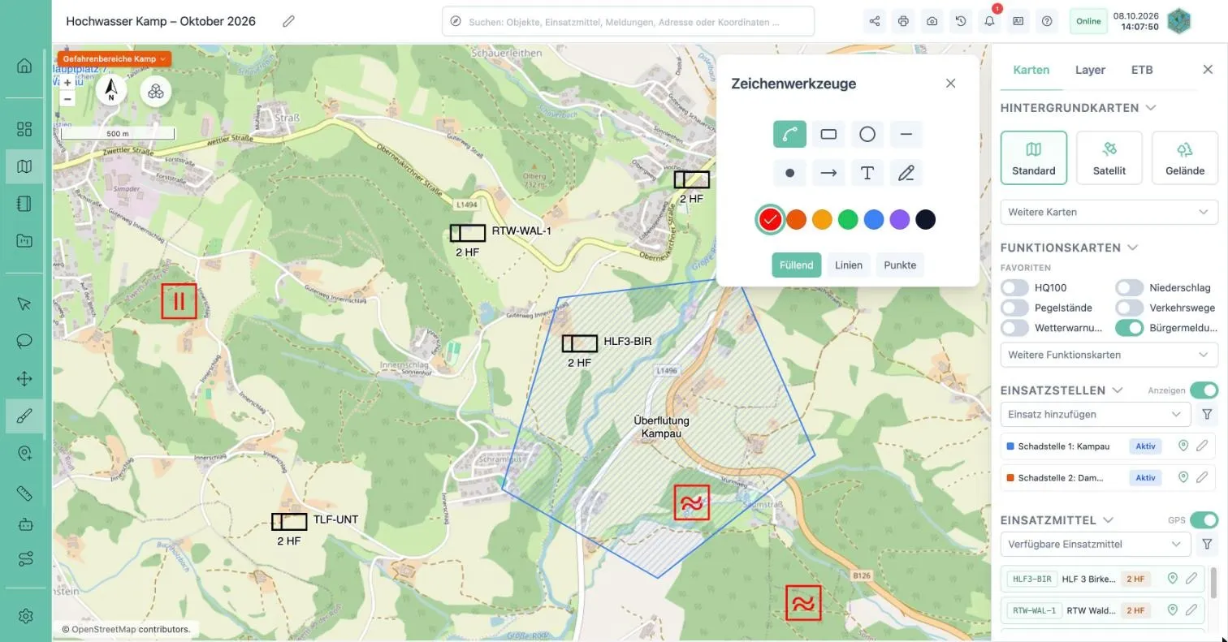1228x642 pixels.
Task: Switch to the Layer tab
Action: (x=1090, y=70)
